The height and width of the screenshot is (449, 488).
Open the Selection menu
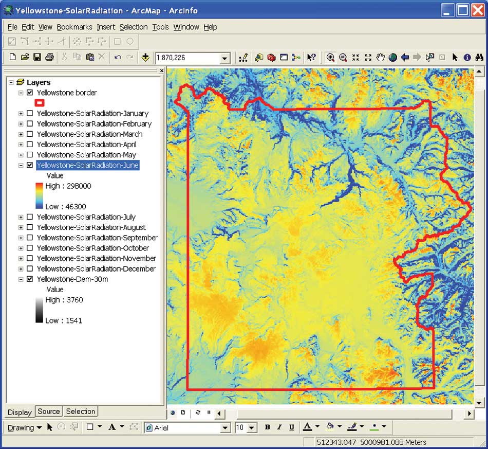(133, 27)
